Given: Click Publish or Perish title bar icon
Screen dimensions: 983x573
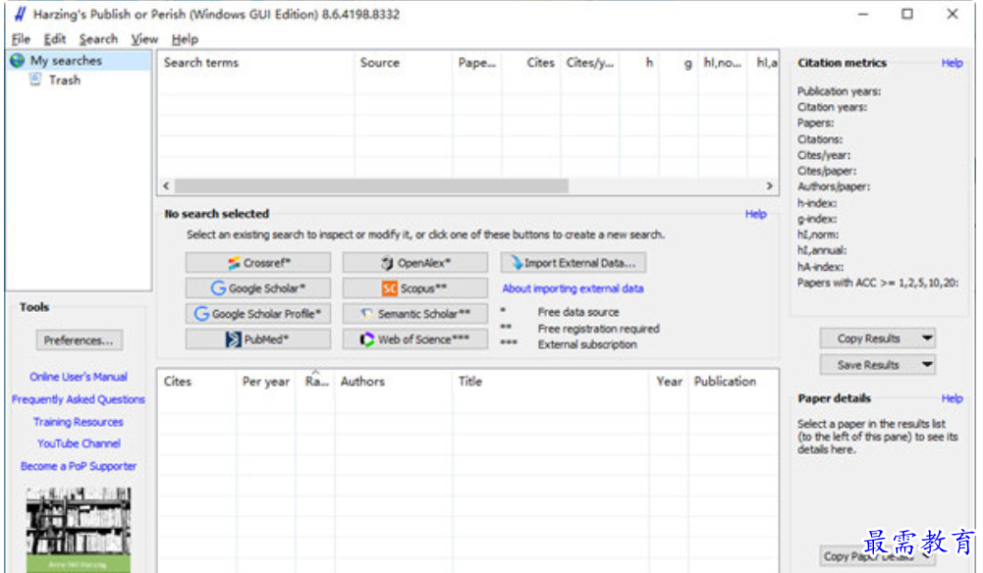Looking at the screenshot, I should point(20,14).
